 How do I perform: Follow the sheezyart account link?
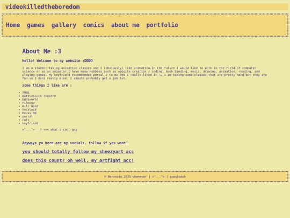tap(78, 152)
